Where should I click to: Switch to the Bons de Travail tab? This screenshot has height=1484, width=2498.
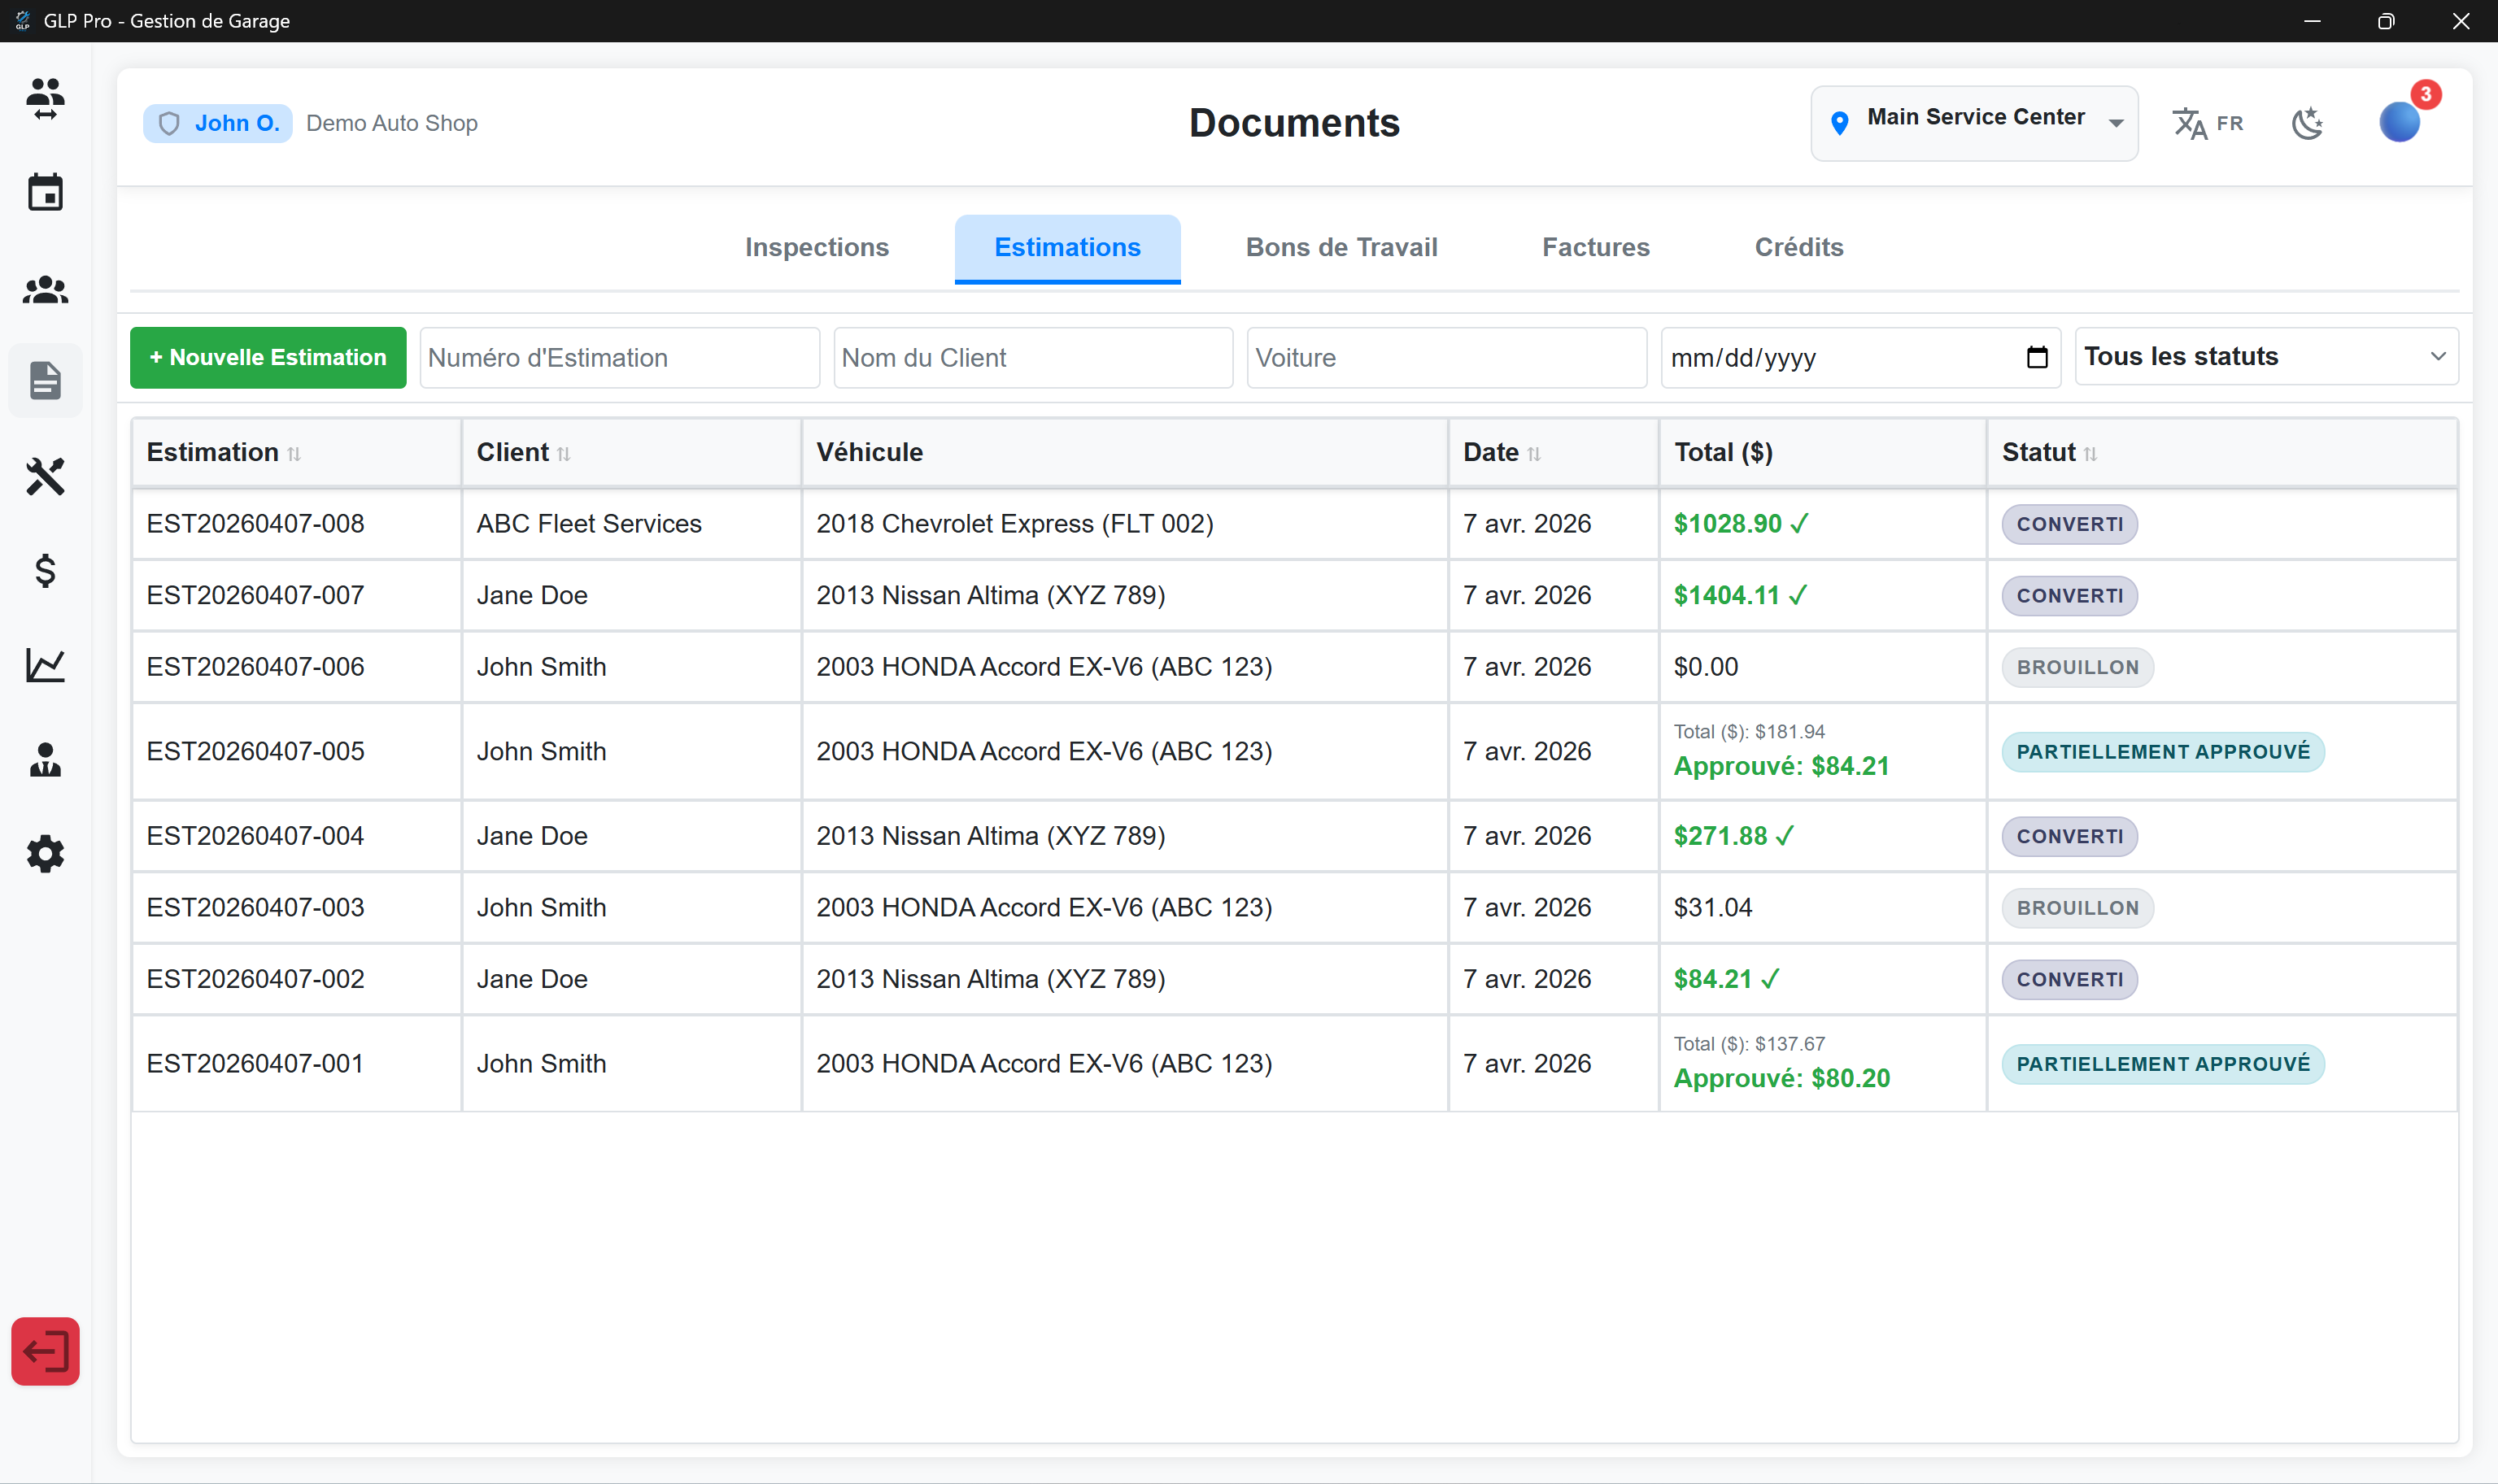point(1341,247)
